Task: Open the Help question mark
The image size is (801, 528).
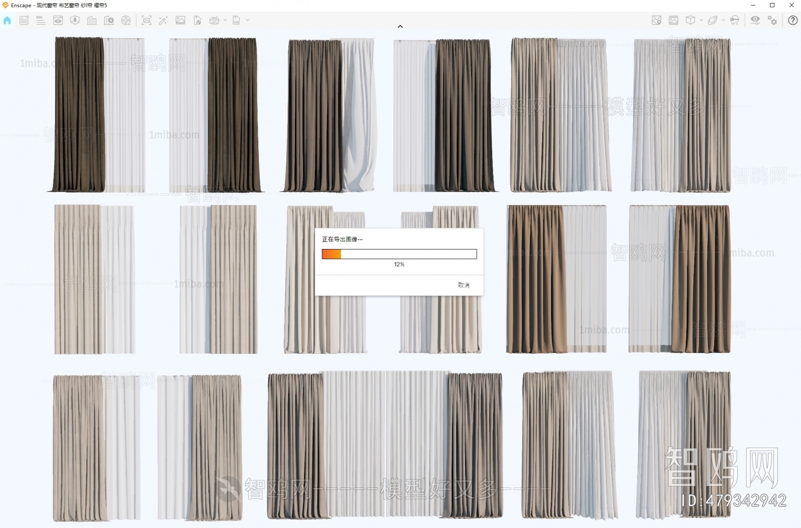Action: click(x=793, y=21)
